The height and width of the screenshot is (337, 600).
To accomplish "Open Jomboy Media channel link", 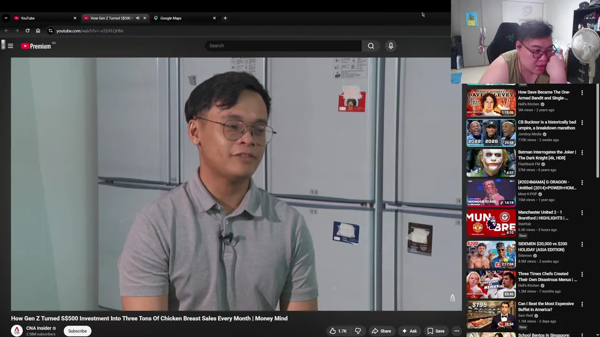I will [x=530, y=134].
